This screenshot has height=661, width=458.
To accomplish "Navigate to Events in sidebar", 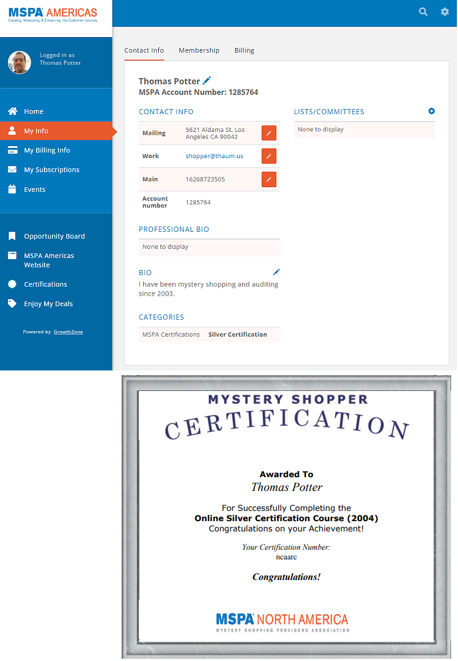I will point(34,190).
